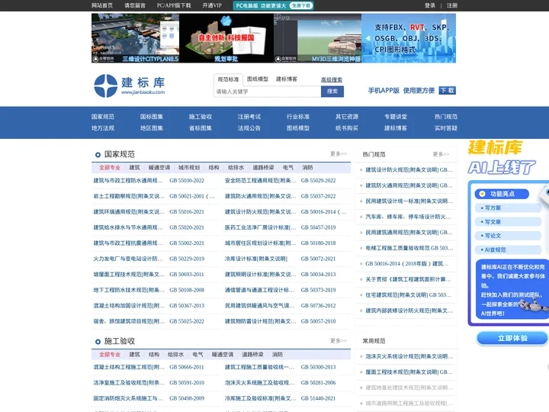The width and height of the screenshot is (549, 412).
Task: Select 暖通空调 tab under 国家规范
Action: [159, 168]
